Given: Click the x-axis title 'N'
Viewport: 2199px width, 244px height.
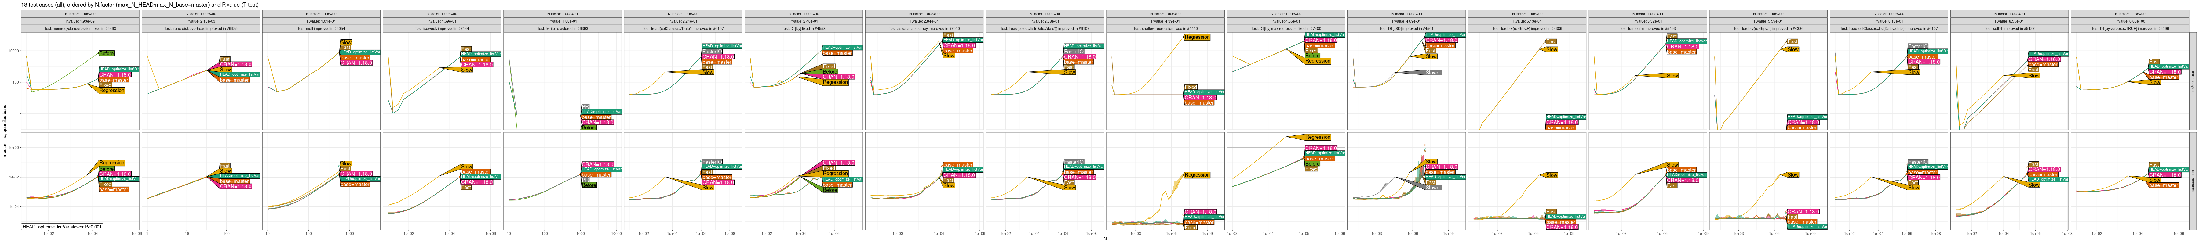Looking at the screenshot, I should pos(1105,239).
